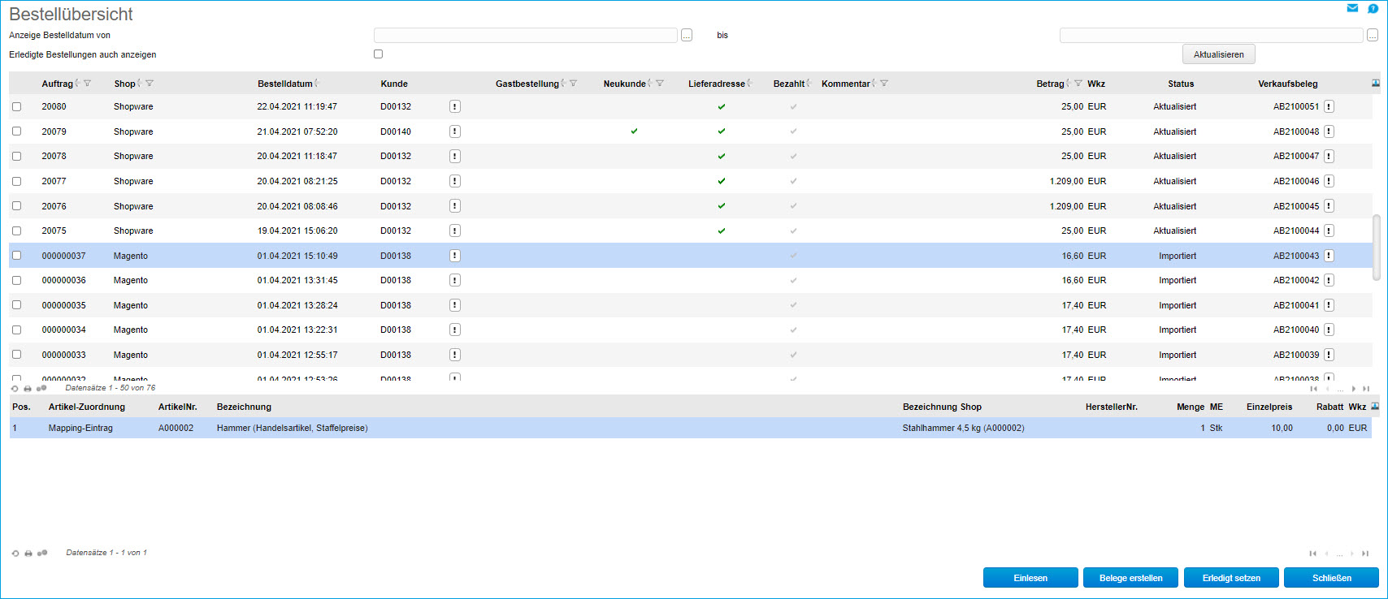Screen dimensions: 1388x599
Task: Sort by the Bestelldatum column header
Action: pos(285,84)
